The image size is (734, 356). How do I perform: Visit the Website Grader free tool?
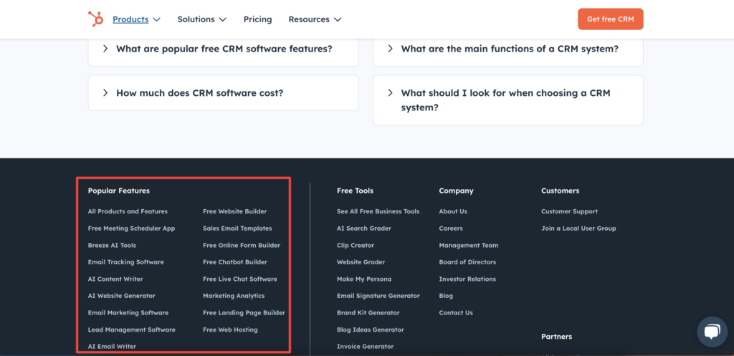[361, 262]
